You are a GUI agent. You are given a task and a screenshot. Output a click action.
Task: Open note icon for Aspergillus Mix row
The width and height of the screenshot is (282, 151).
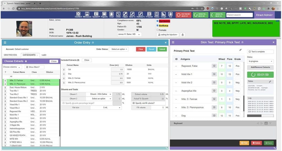[x=214, y=91]
